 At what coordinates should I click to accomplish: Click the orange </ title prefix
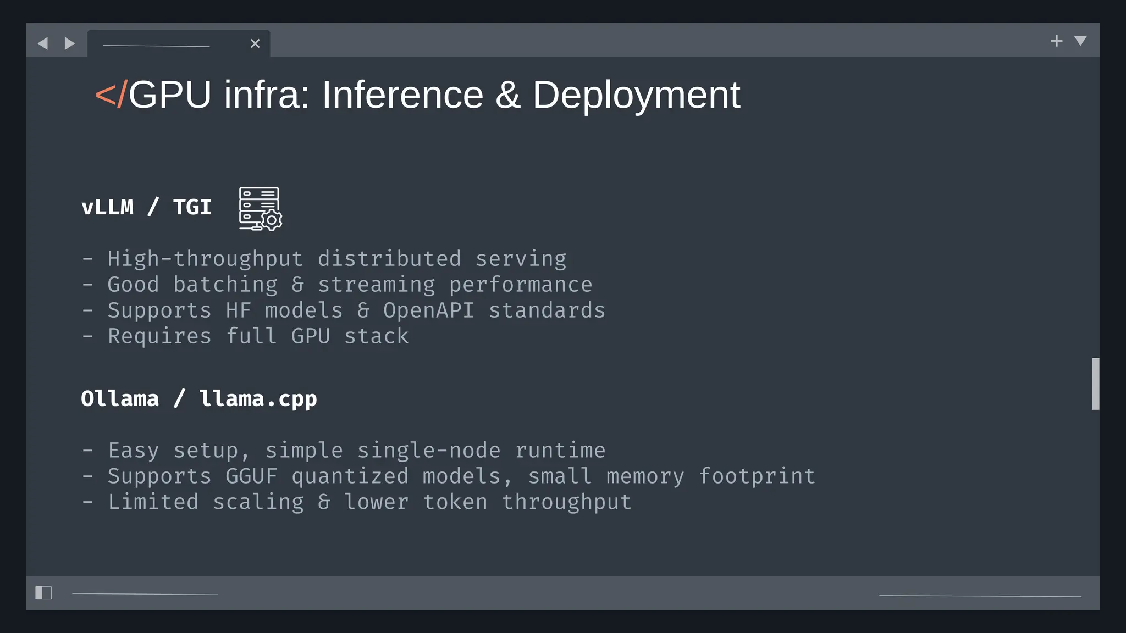(111, 95)
